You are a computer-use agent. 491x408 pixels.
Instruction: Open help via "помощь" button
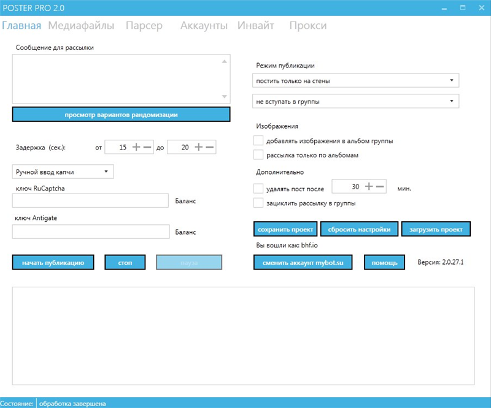[x=385, y=262]
